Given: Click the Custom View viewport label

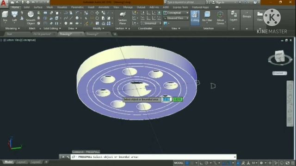Looking at the screenshot, I should pos(12,40).
